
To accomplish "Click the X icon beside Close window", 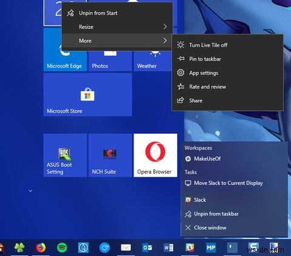I will pos(188,228).
